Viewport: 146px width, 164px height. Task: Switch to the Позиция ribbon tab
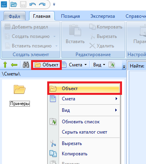[x=70, y=16]
